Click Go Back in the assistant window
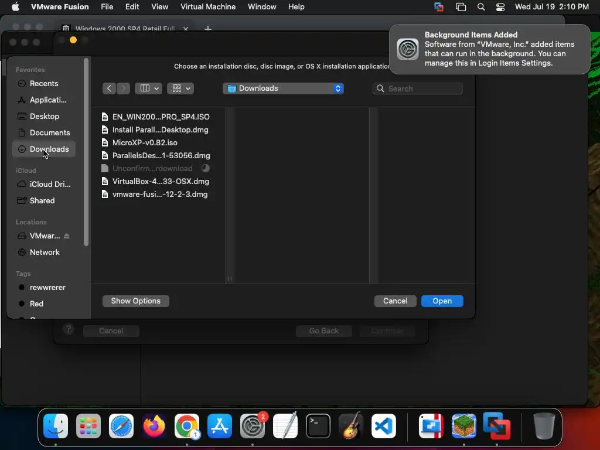 point(323,330)
